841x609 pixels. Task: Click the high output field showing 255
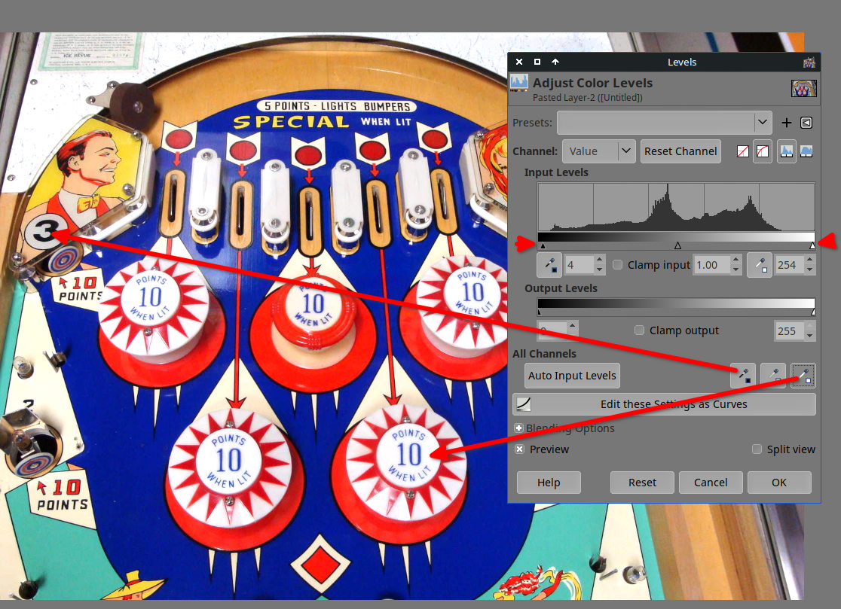(789, 331)
